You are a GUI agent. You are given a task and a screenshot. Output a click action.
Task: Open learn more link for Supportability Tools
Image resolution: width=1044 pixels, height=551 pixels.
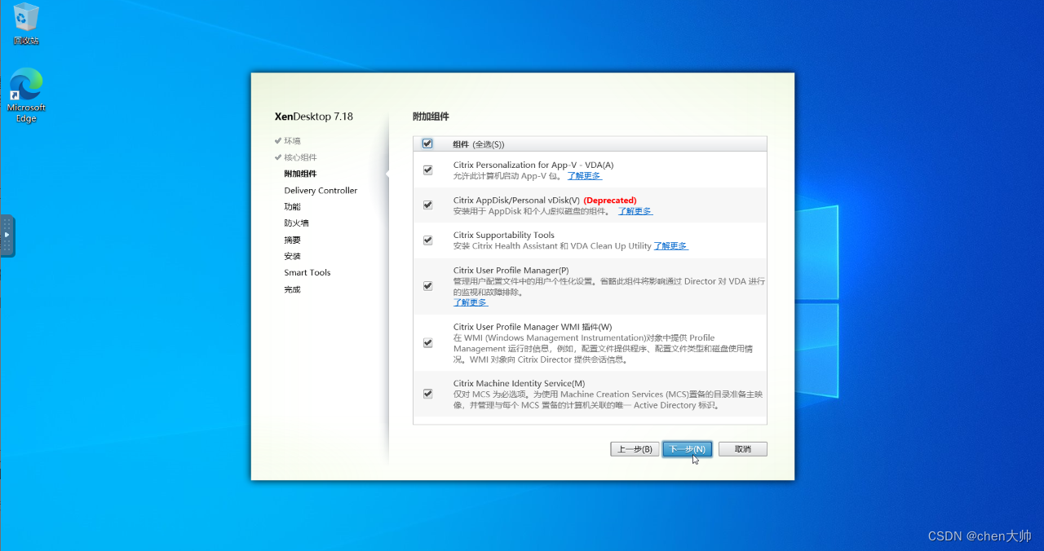point(670,245)
